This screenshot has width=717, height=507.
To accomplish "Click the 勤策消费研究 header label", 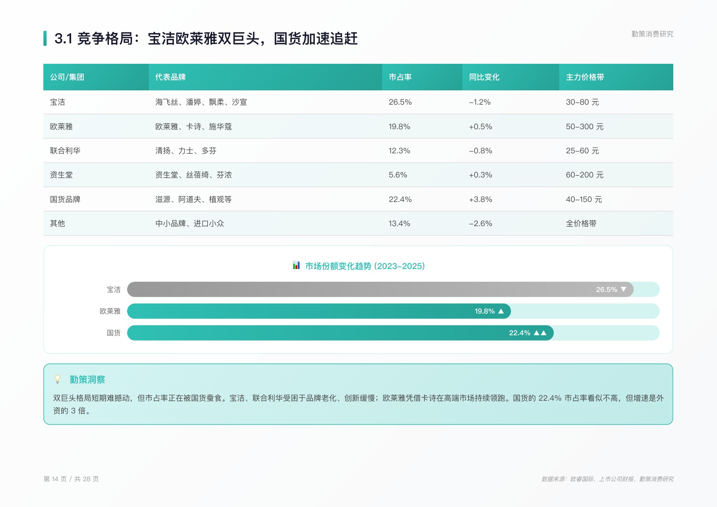I will (x=652, y=34).
